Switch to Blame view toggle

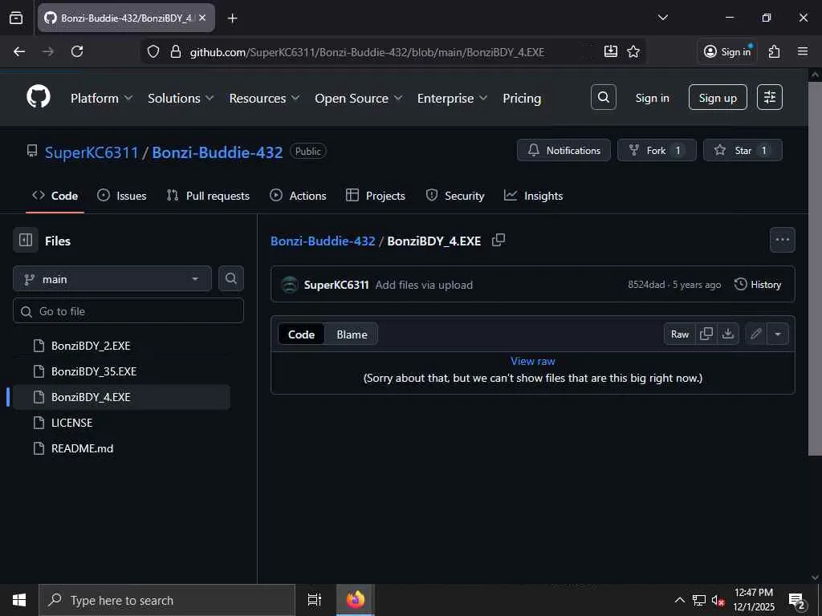click(x=352, y=334)
